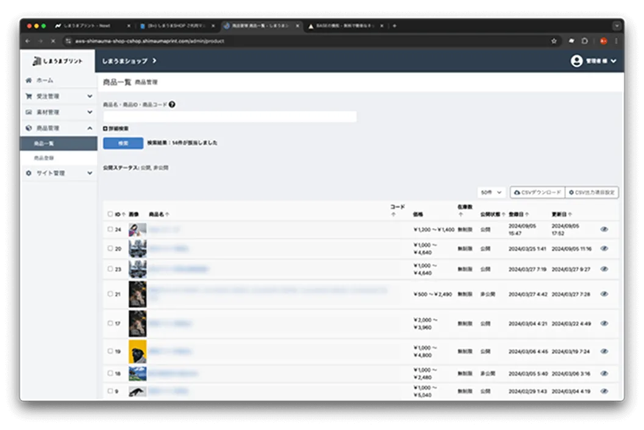The width and height of the screenshot is (644, 430).
Task: Switch to the first しまうまプリント browser tab
Action: tap(91, 26)
